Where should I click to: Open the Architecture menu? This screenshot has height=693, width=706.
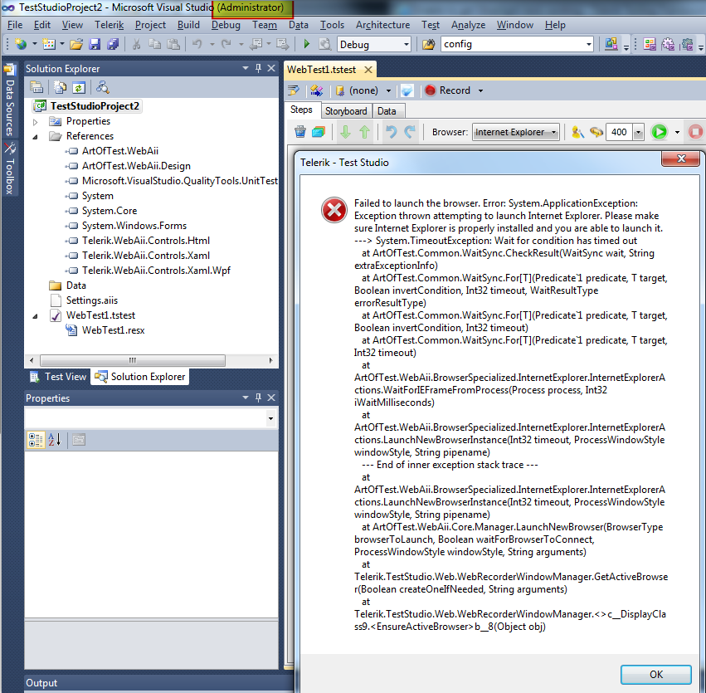(382, 25)
